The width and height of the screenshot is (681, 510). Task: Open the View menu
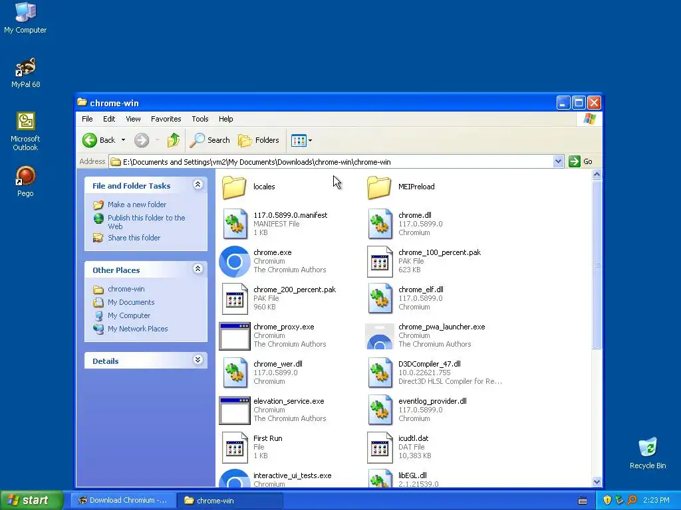(133, 119)
